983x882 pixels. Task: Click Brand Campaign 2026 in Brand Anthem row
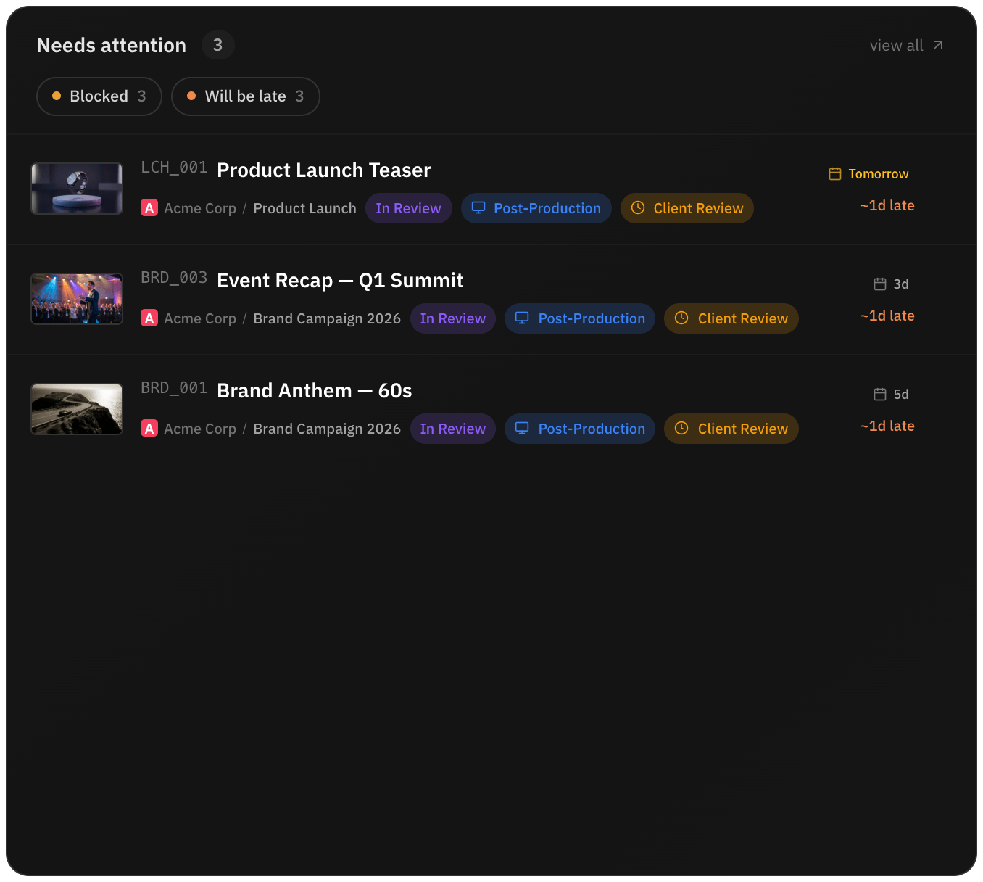pos(327,429)
